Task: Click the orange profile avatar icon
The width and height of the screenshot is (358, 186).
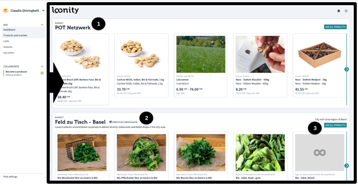Action: (5, 11)
